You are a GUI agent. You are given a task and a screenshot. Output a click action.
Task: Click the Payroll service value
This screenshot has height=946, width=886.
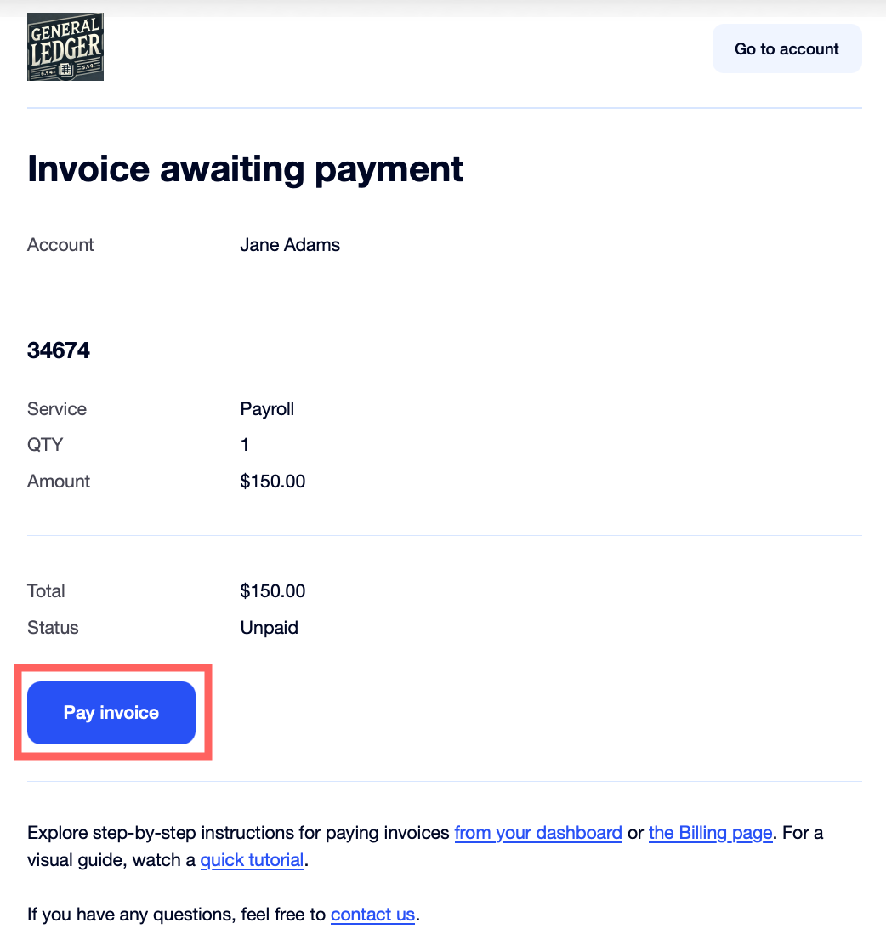tap(267, 409)
